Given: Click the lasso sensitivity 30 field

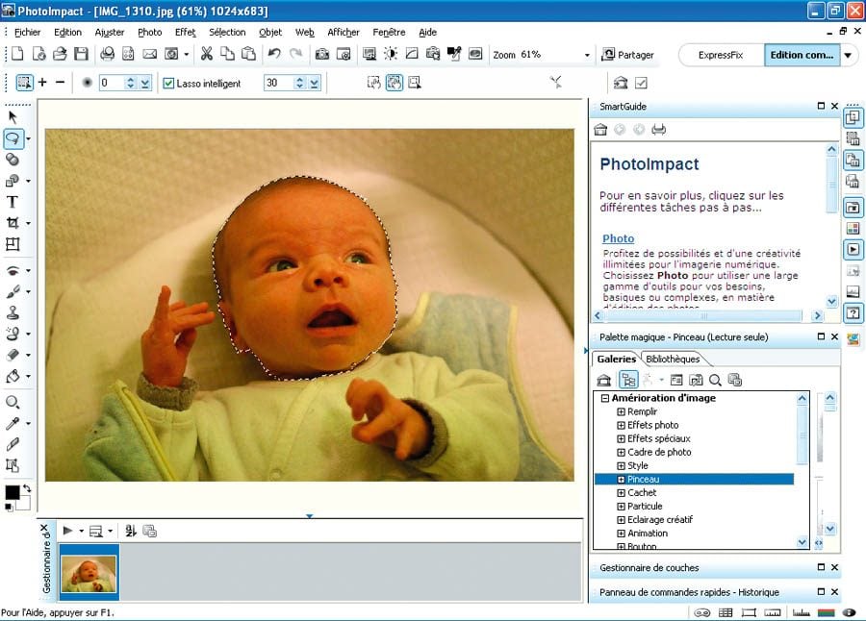Looking at the screenshot, I should [278, 84].
